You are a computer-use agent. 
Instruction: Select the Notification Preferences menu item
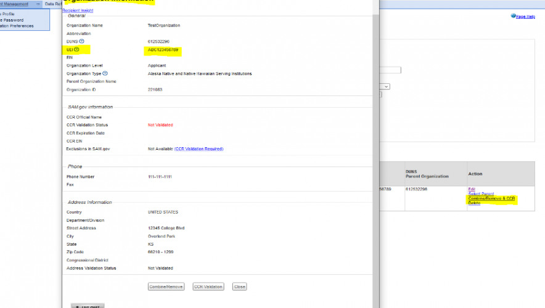(x=17, y=25)
